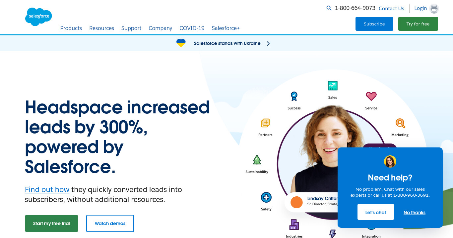This screenshot has width=453, height=238.
Task: Click the Sustainability tree icon
Action: coord(257,160)
